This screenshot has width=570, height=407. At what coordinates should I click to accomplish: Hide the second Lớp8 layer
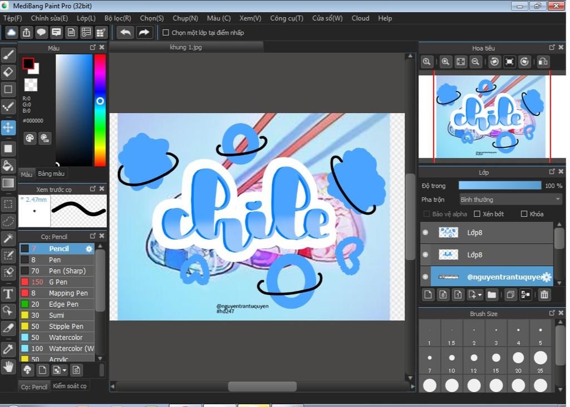425,254
